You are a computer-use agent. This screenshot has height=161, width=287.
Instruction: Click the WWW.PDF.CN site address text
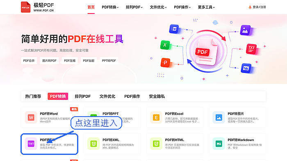coord(43,11)
